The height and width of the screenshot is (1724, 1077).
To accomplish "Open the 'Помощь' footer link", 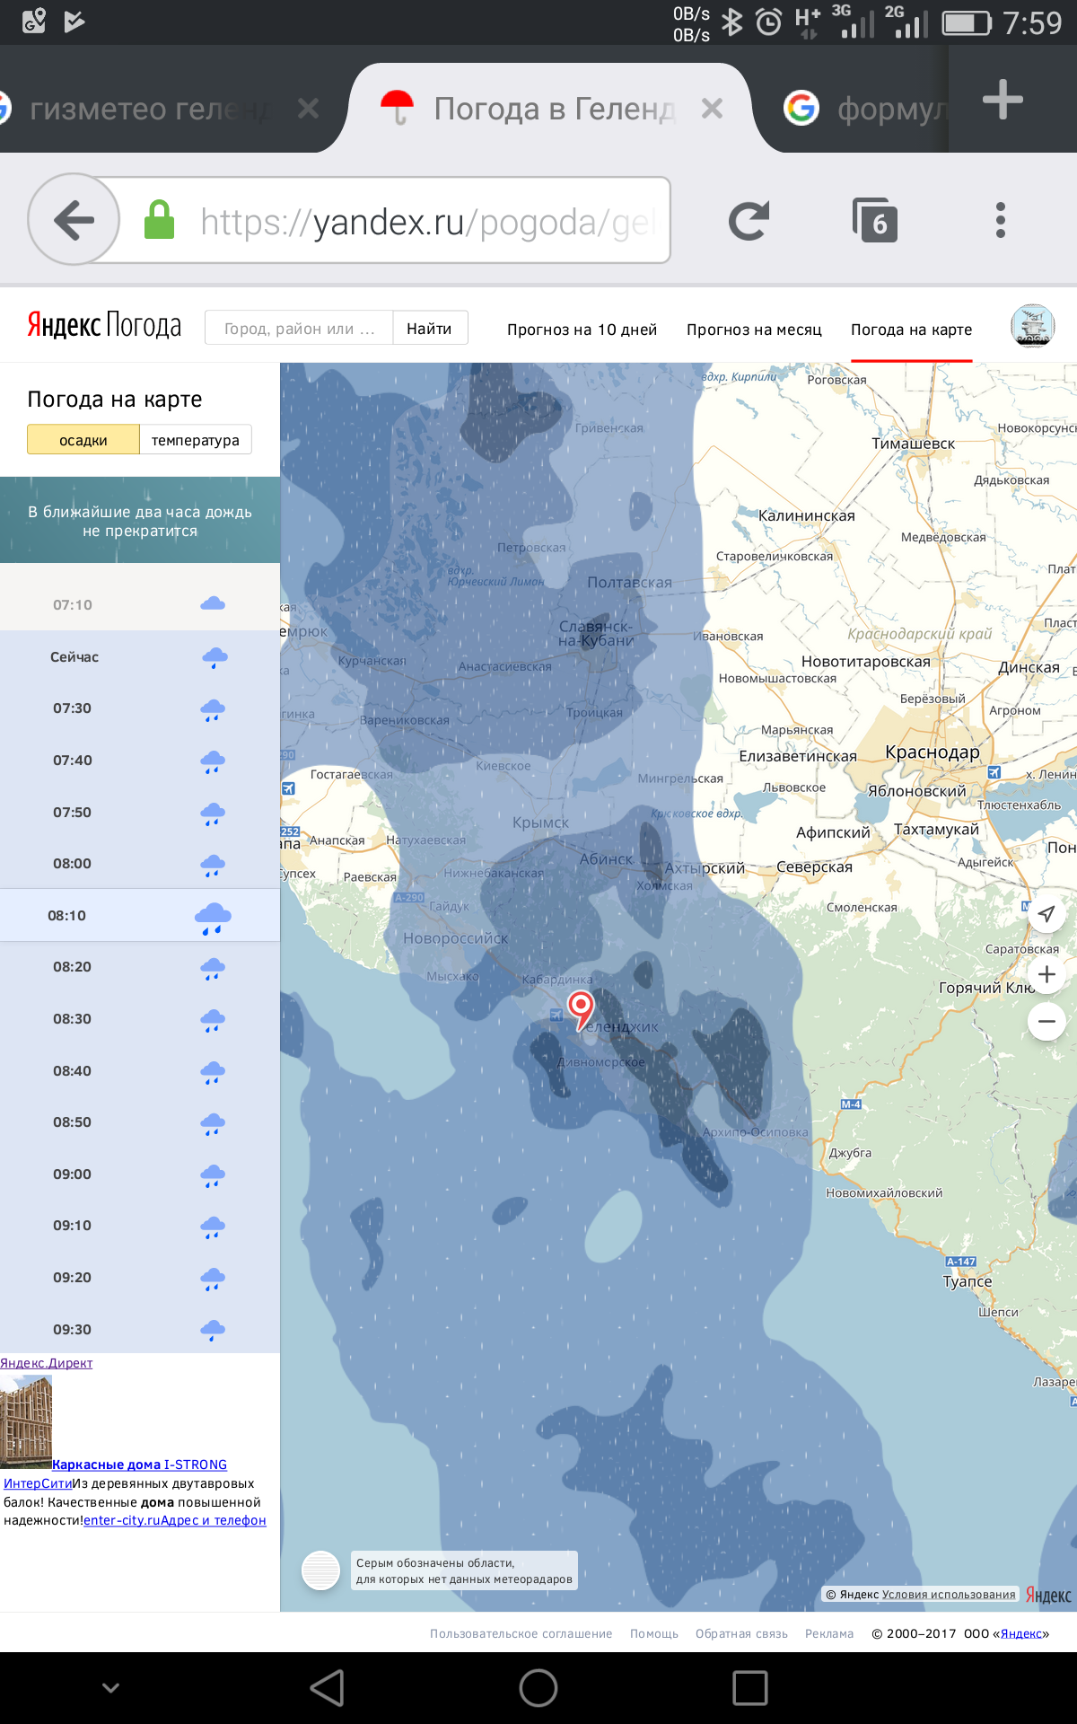I will 654,1633.
